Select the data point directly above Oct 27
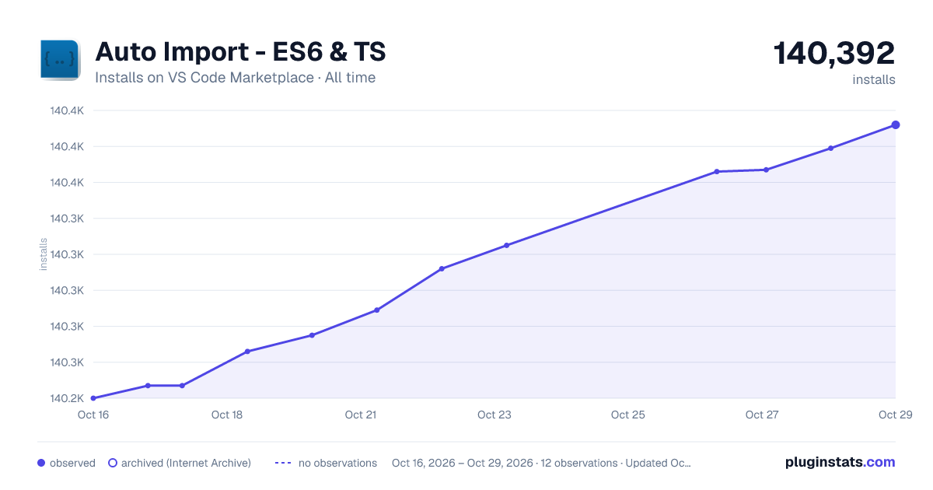 pos(766,170)
